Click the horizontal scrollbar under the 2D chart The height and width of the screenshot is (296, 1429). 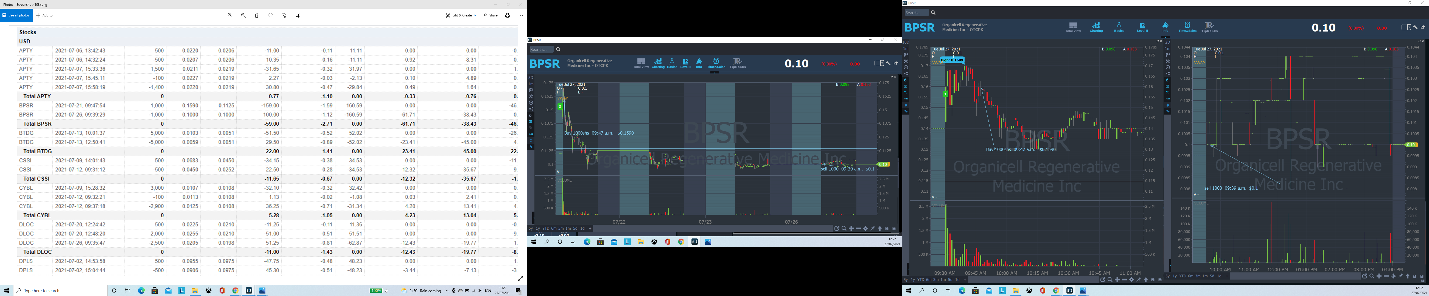point(1295,276)
